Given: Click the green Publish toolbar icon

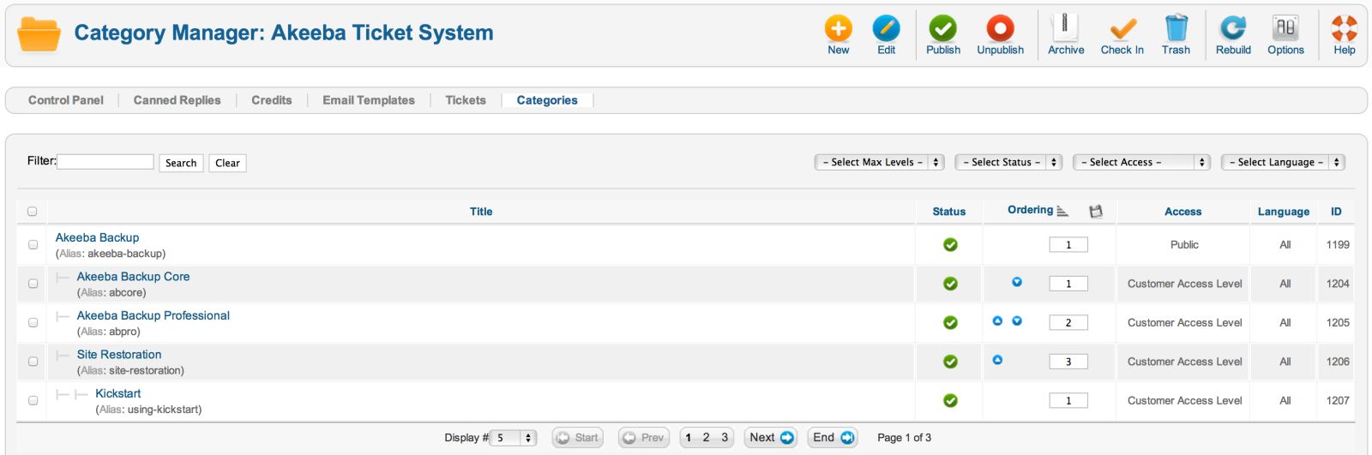Looking at the screenshot, I should (x=943, y=28).
